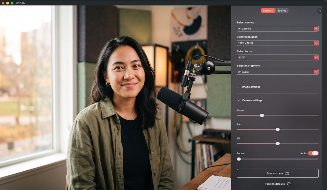
Task: Open the 1920 x 1080 resolution dropdown
Action: coord(277,43)
